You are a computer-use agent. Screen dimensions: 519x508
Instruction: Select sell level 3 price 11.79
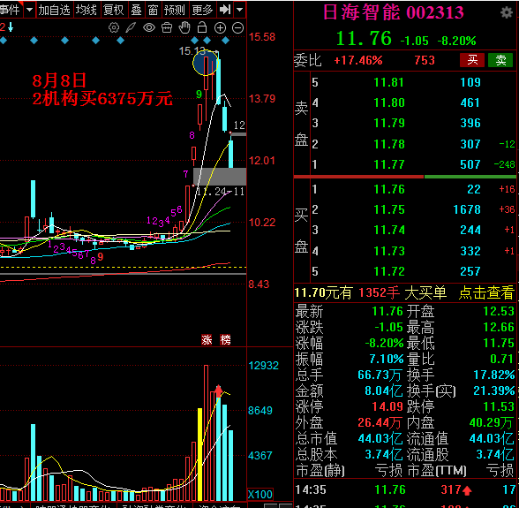[x=389, y=124]
